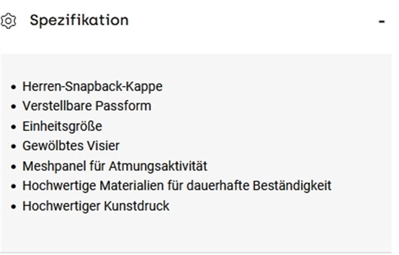The width and height of the screenshot is (399, 255).
Task: Collapse the Spezifikation section with minus sign
Action: point(381,22)
